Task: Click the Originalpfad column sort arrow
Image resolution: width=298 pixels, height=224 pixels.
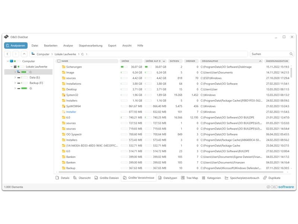Action: click(x=260, y=61)
